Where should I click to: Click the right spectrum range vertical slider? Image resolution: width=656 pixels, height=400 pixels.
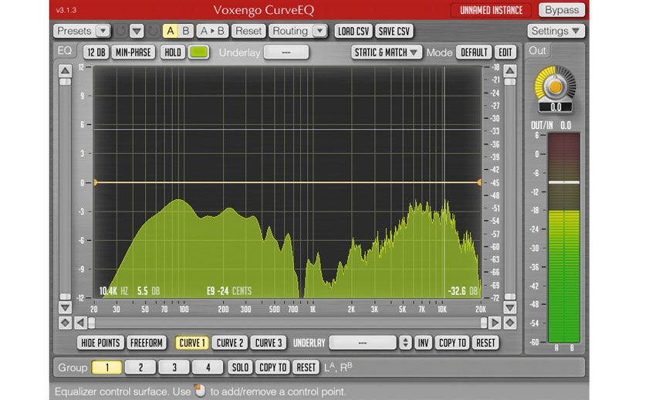(509, 189)
